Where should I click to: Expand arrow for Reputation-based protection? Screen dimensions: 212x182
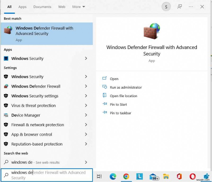tap(86, 144)
